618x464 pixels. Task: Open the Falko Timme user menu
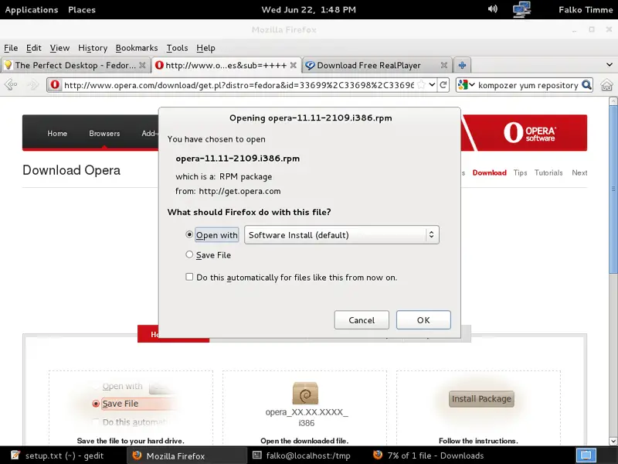coord(586,9)
